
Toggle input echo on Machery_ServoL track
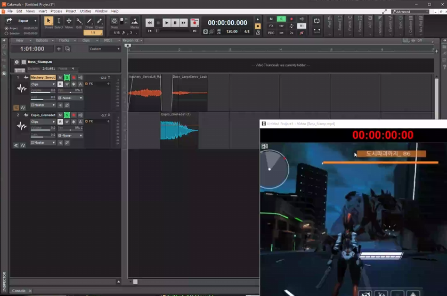click(80, 78)
